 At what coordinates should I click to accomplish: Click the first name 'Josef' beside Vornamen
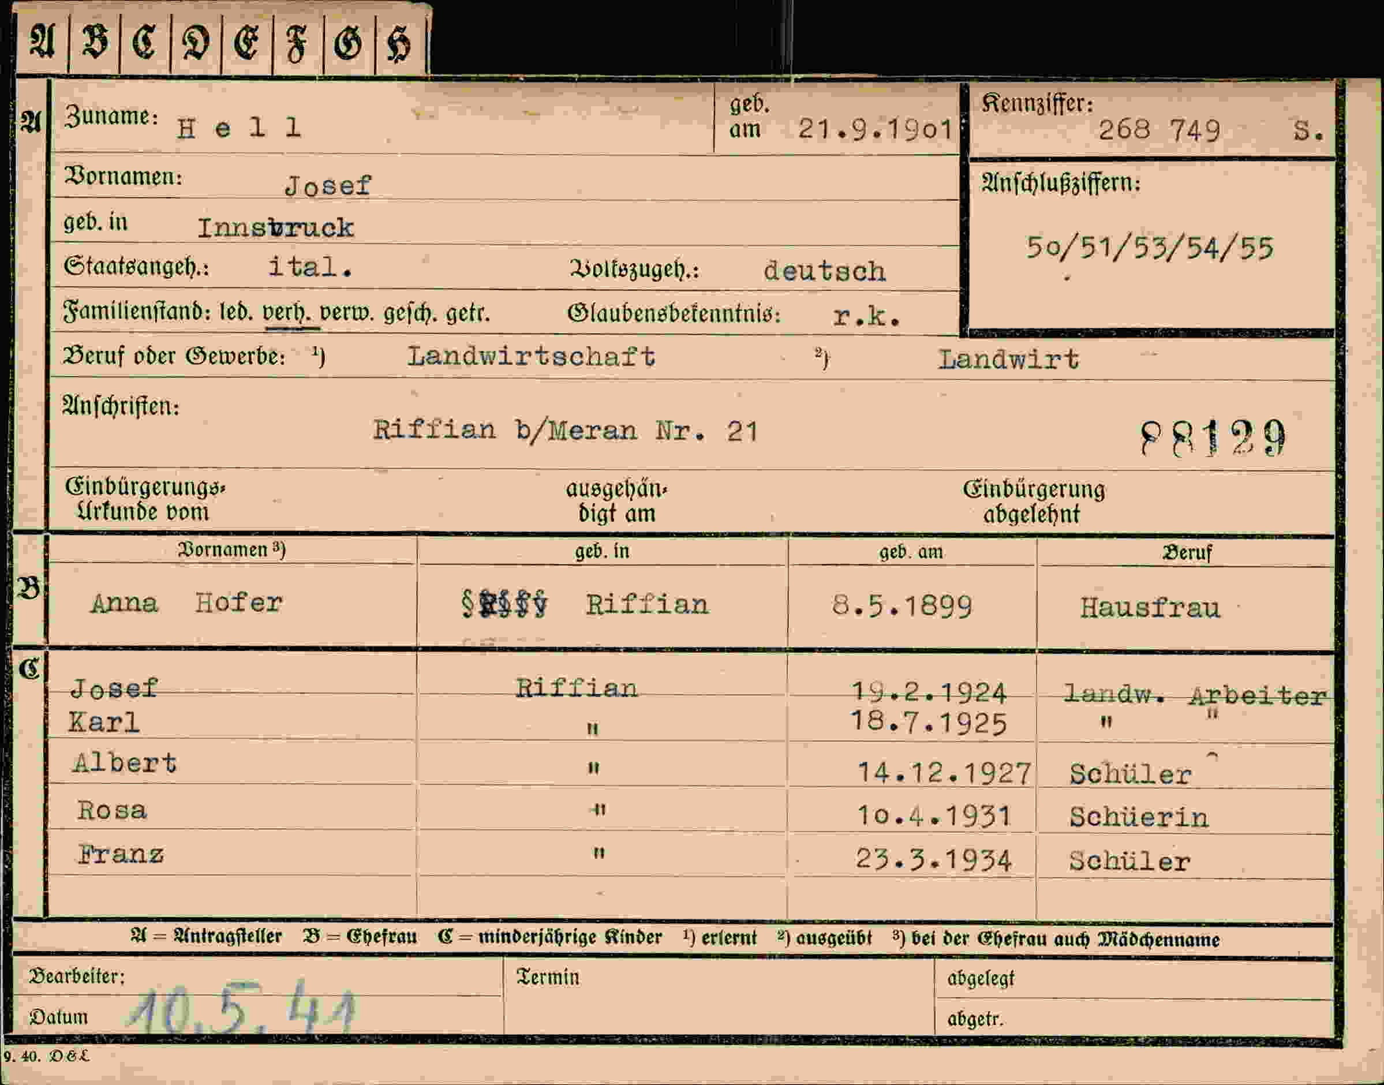click(x=328, y=185)
